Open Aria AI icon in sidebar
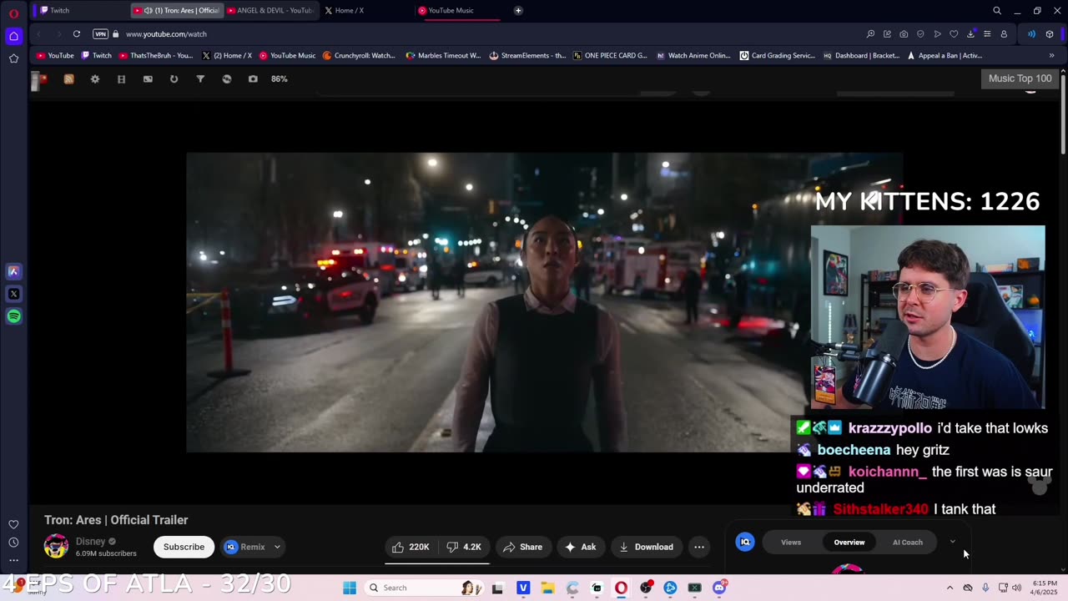The height and width of the screenshot is (601, 1068). point(13,271)
